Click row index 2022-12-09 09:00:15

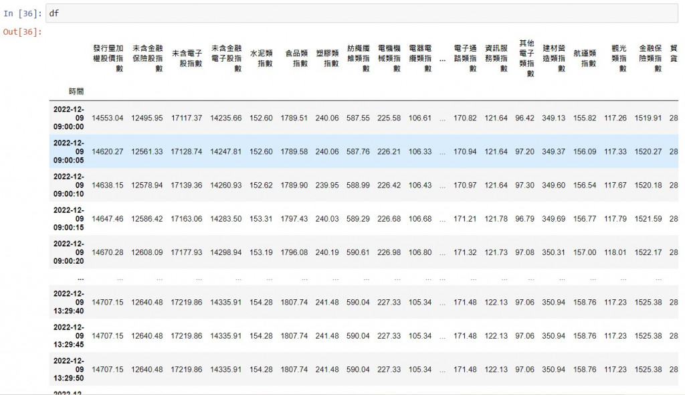(x=69, y=219)
